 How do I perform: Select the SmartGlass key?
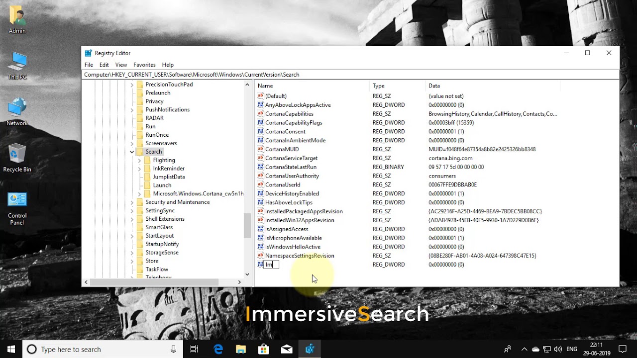[x=159, y=227]
